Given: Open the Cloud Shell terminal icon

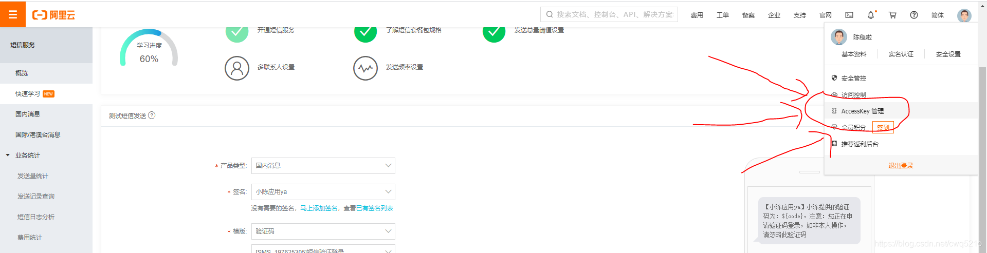Looking at the screenshot, I should tap(849, 15).
